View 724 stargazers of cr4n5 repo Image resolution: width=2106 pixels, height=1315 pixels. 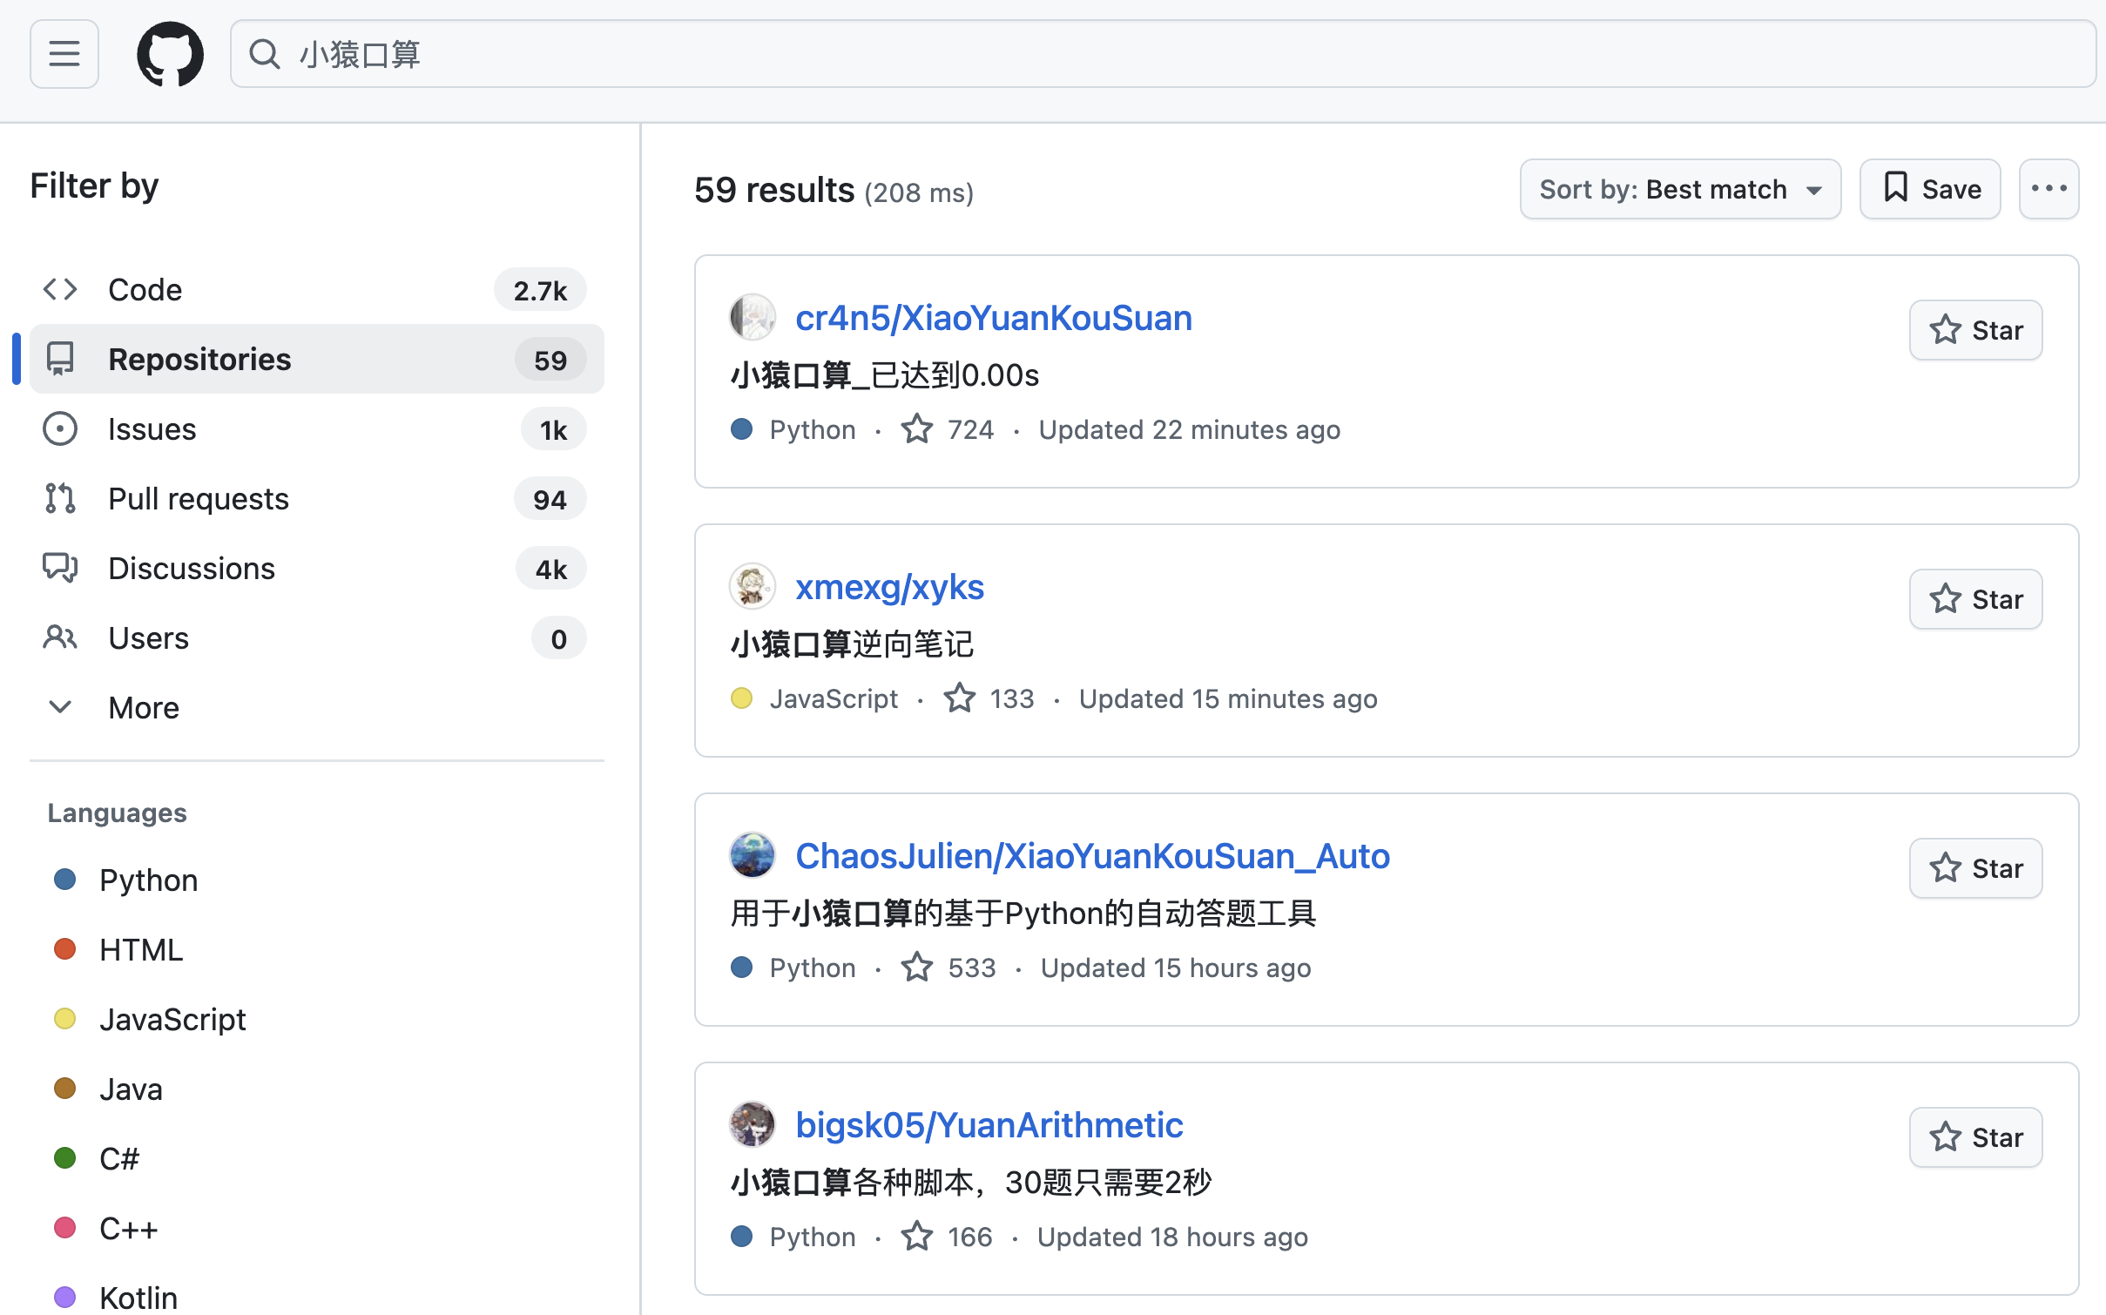tap(948, 429)
